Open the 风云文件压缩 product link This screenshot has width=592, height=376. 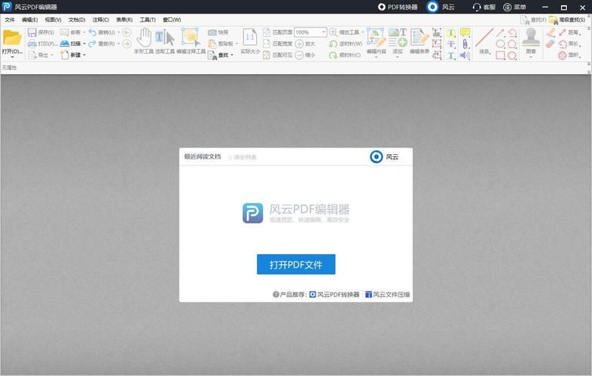(387, 295)
